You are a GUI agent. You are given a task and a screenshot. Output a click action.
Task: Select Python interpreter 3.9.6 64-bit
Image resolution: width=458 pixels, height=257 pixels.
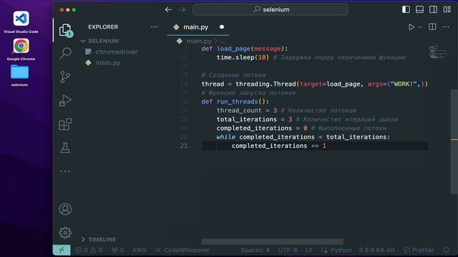(x=376, y=250)
